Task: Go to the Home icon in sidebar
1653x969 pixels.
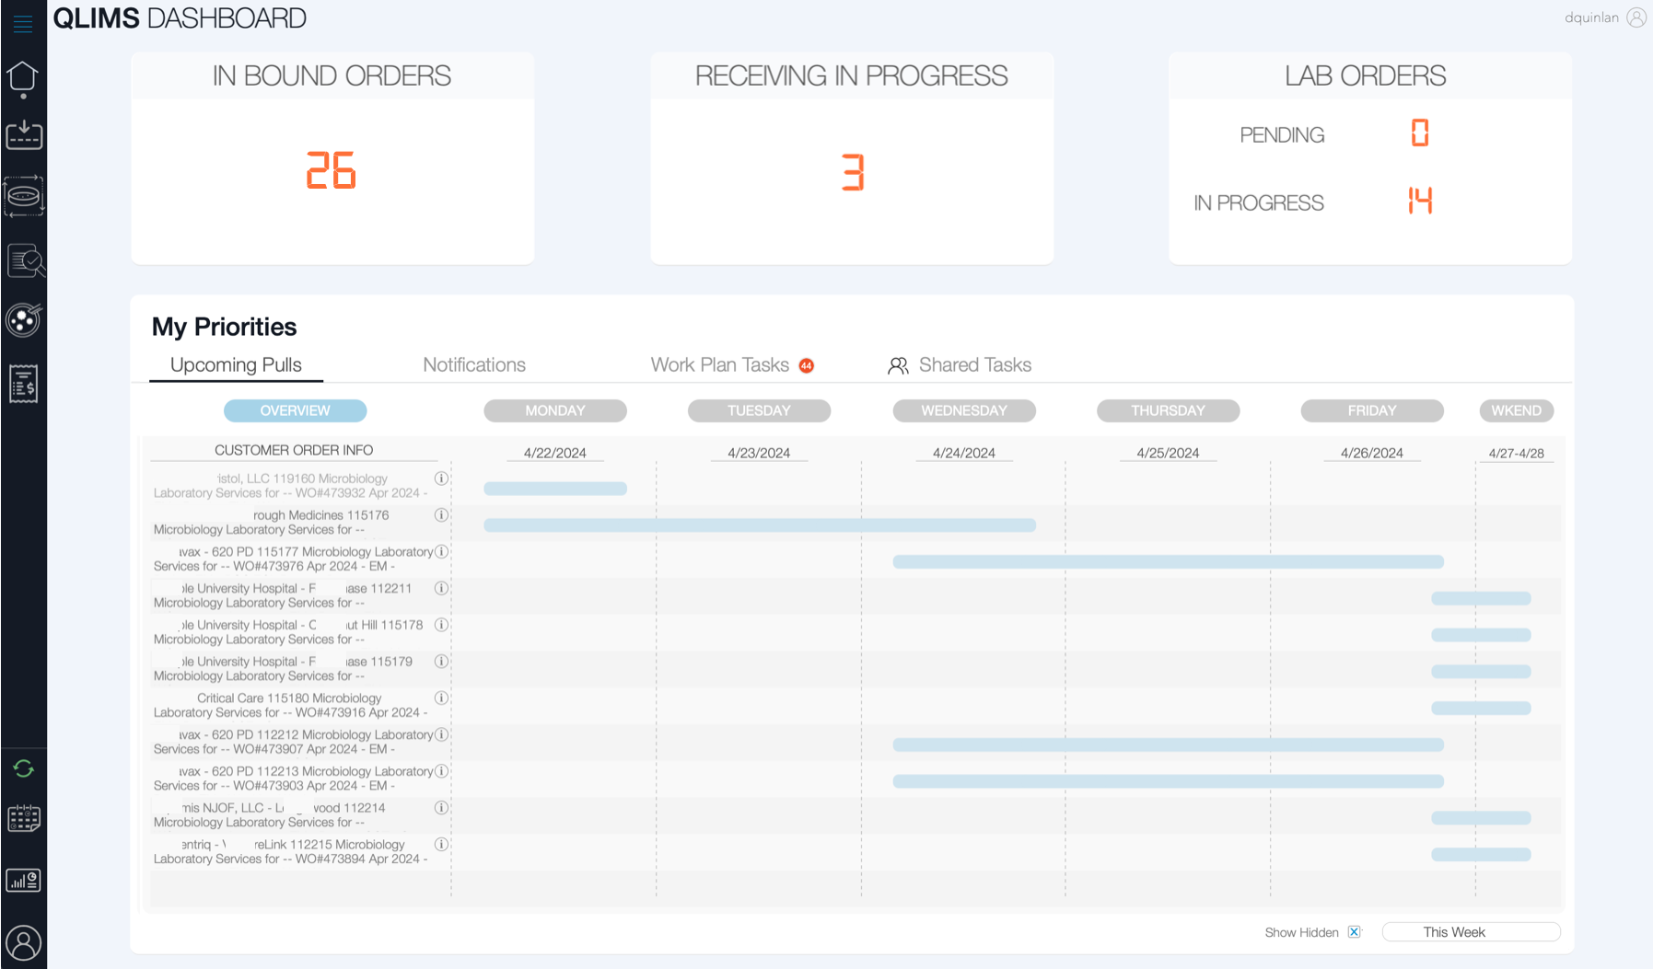Action: click(x=23, y=77)
